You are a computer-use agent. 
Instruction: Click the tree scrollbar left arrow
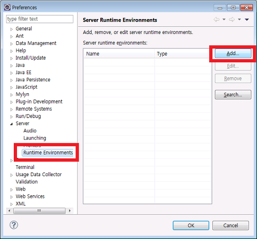[x=9, y=211]
